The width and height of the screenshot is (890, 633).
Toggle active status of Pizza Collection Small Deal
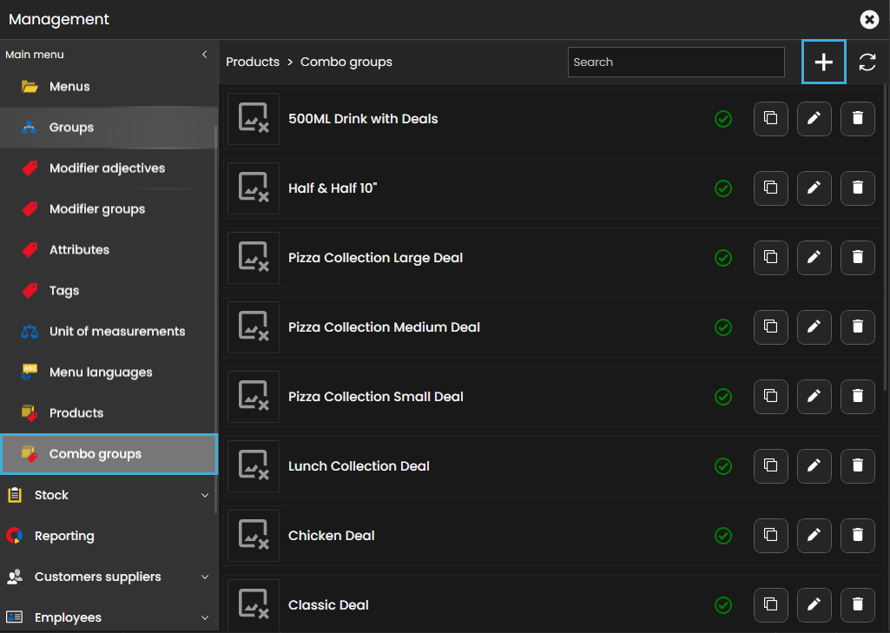(722, 397)
